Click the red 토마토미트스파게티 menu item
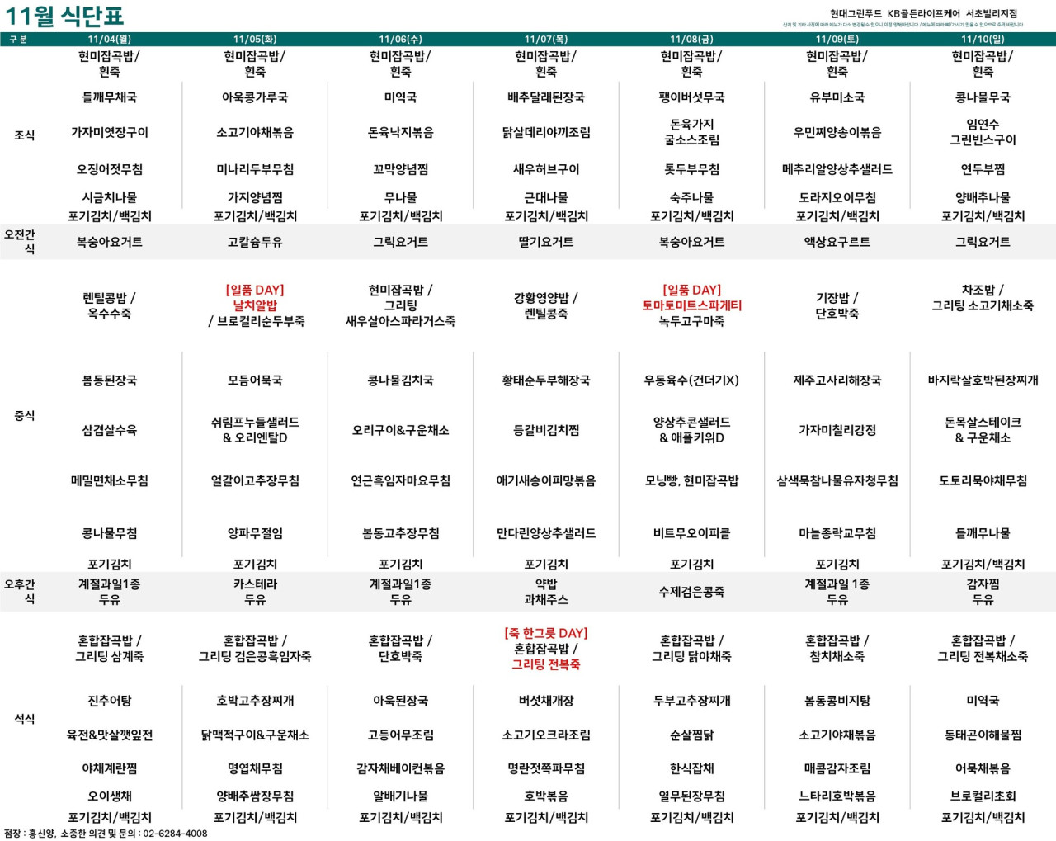Image resolution: width=1056 pixels, height=841 pixels. (x=691, y=305)
